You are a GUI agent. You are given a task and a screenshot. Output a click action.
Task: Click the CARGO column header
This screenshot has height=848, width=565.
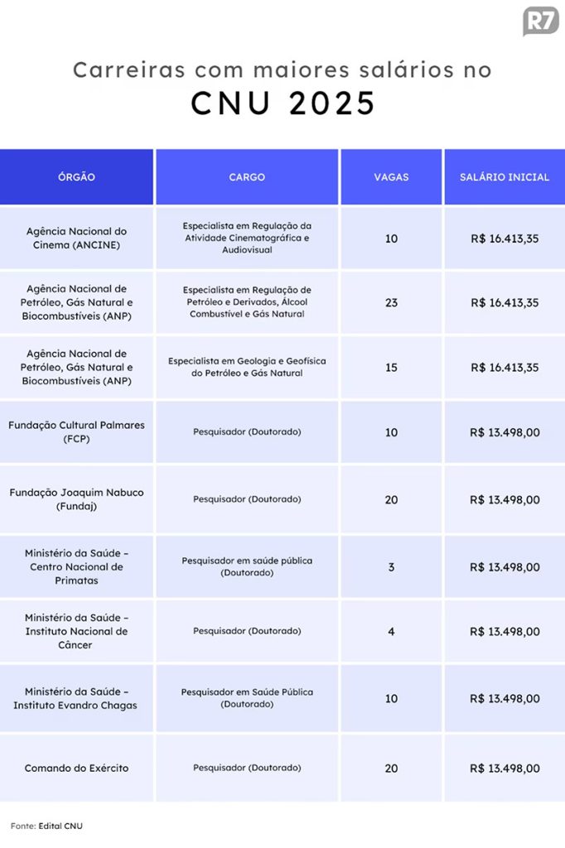click(x=247, y=177)
